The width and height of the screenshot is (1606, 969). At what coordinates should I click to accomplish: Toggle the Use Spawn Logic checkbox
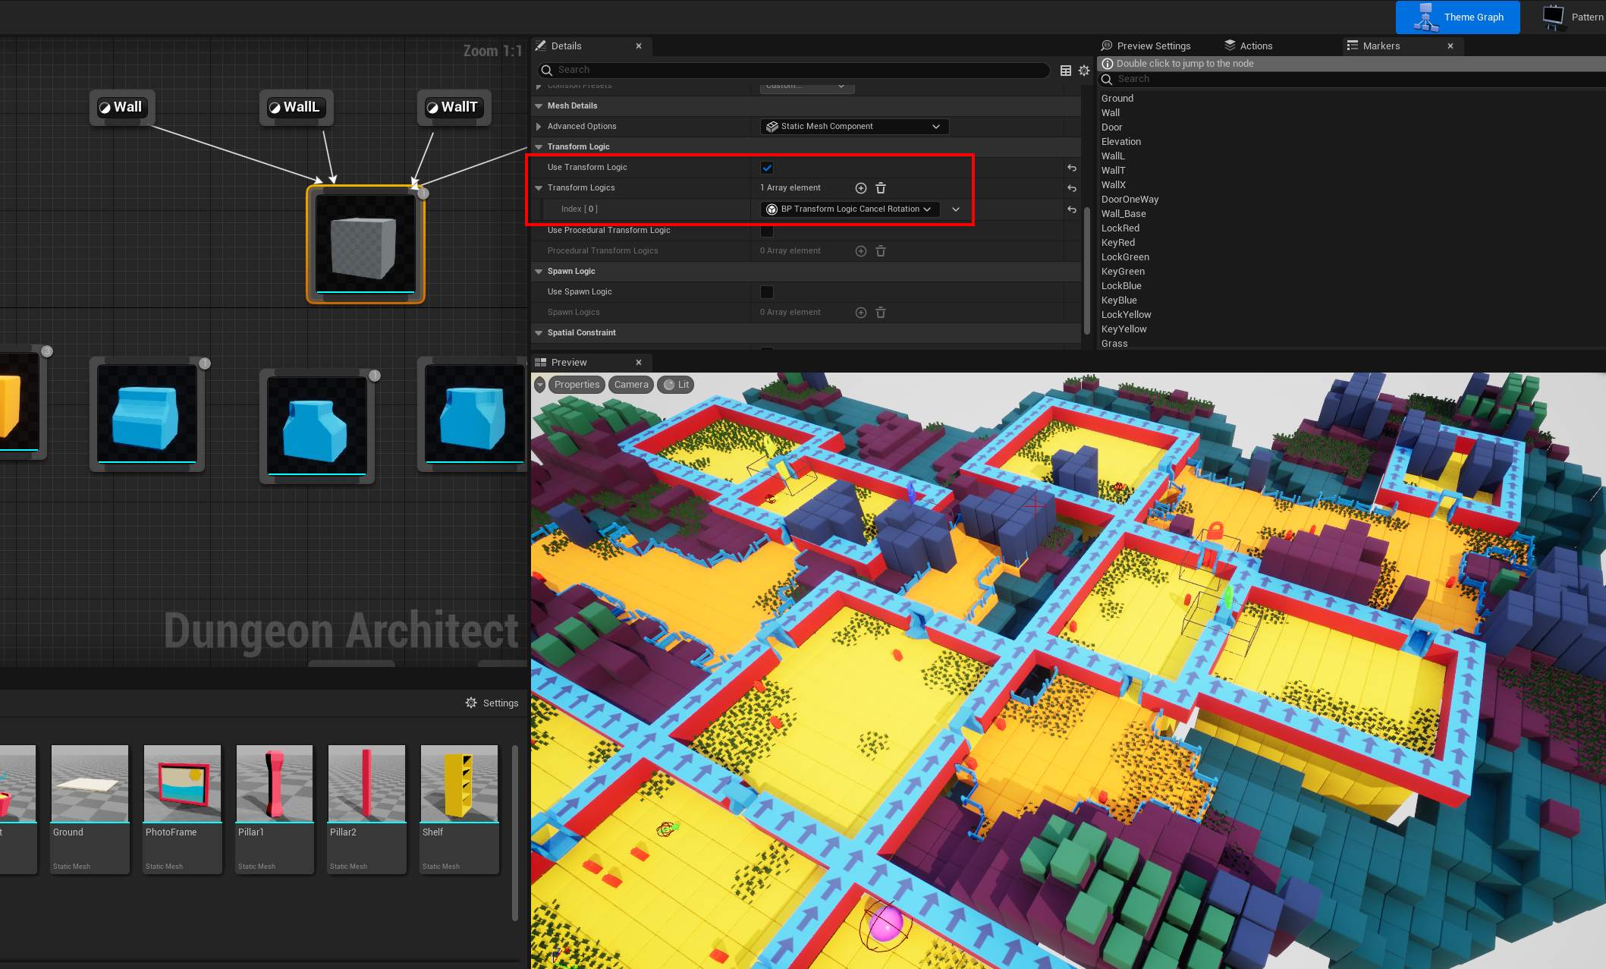click(x=767, y=292)
